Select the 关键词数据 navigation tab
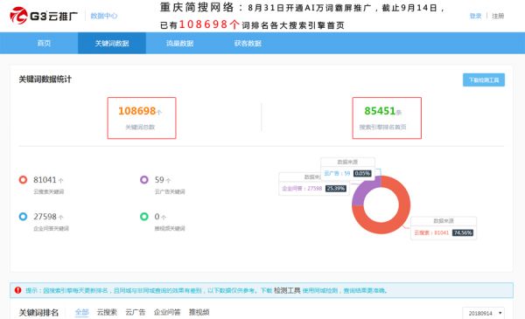This screenshot has height=319, width=525. 112,43
